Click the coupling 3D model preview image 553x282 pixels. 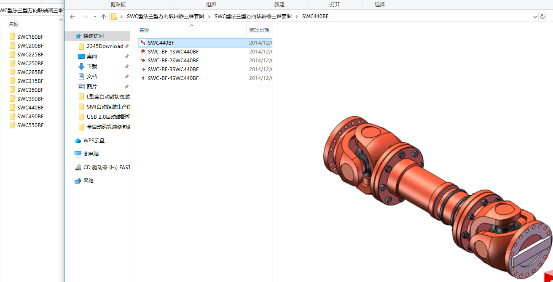[437, 197]
